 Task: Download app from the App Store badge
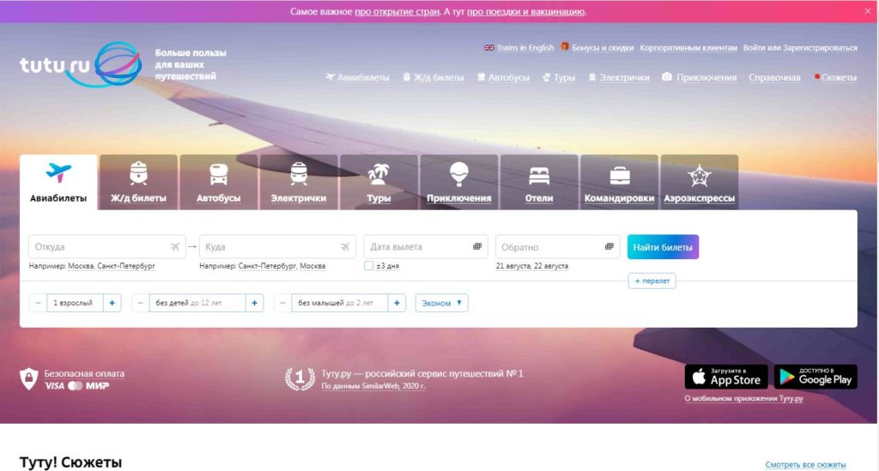tap(725, 377)
